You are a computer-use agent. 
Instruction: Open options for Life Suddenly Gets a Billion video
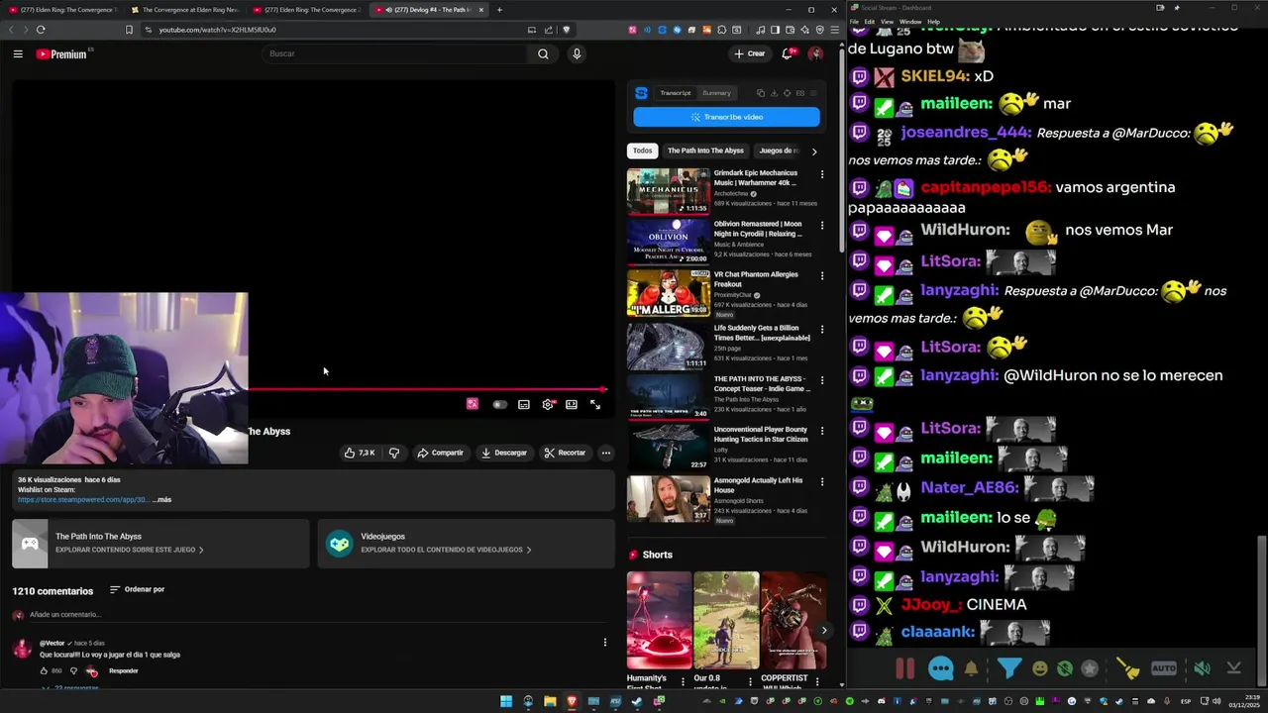[x=821, y=329]
